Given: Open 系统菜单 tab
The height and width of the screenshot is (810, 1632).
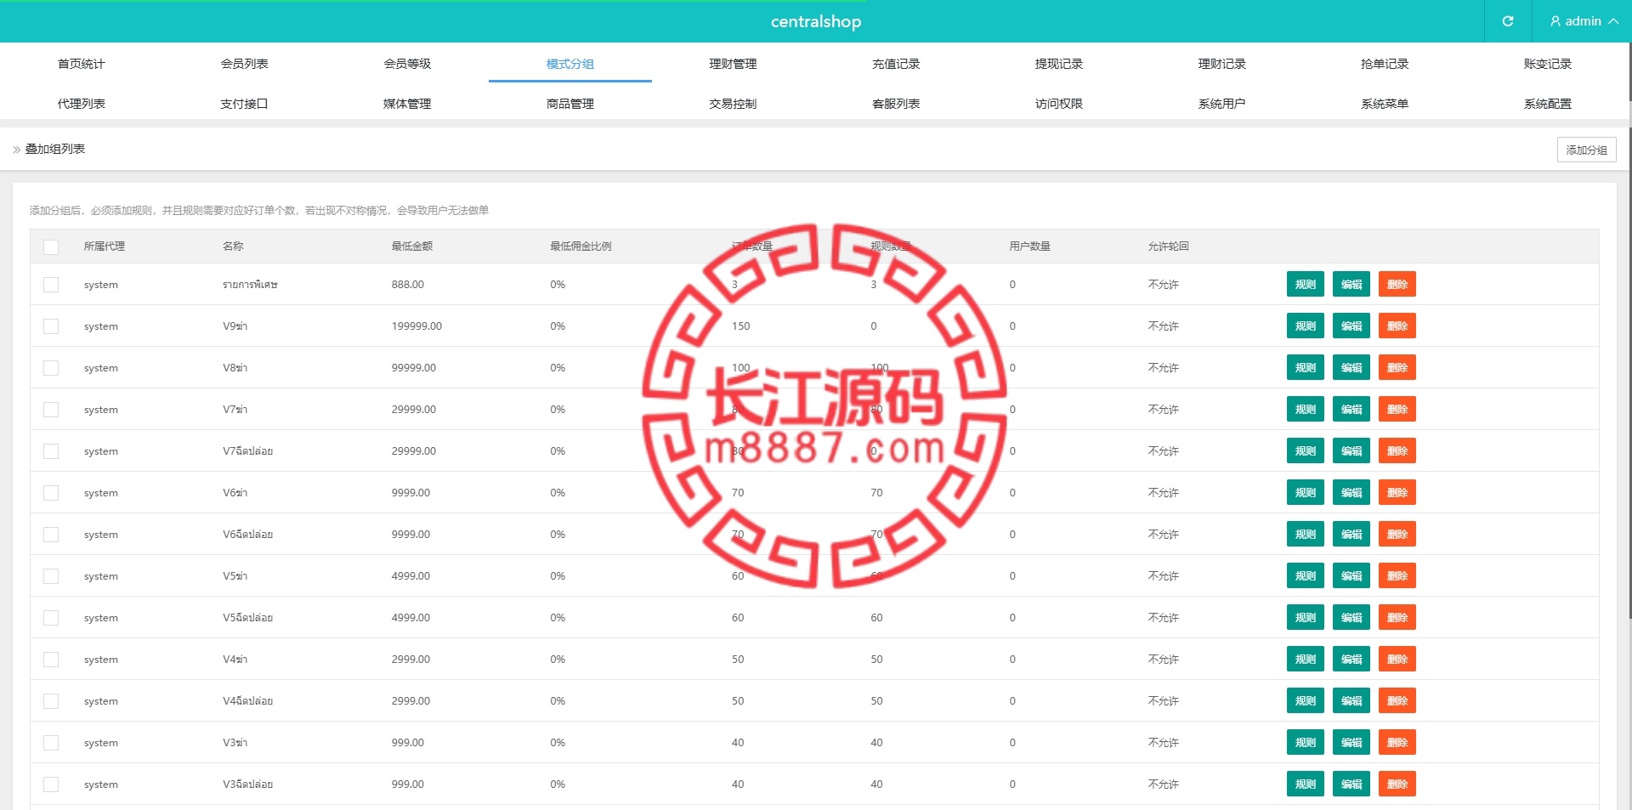Looking at the screenshot, I should [x=1385, y=104].
